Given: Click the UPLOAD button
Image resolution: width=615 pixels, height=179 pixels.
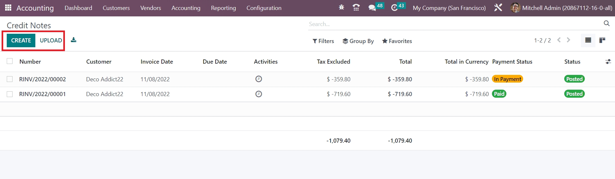Looking at the screenshot, I should click(x=51, y=40).
